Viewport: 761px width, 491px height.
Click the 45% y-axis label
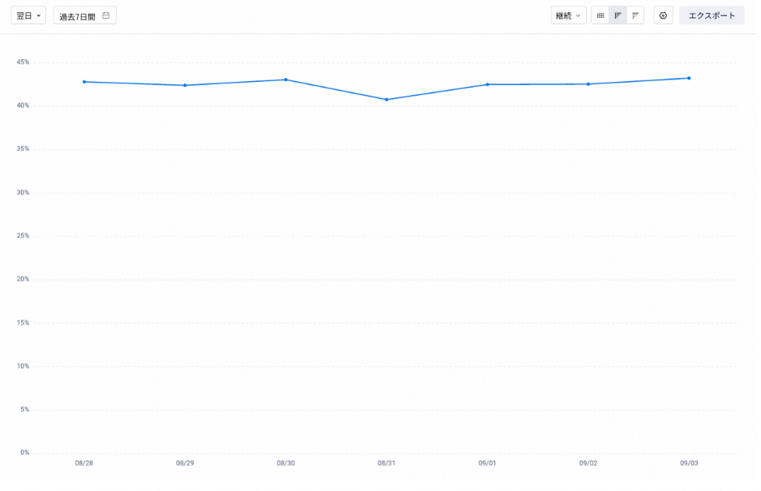click(23, 62)
